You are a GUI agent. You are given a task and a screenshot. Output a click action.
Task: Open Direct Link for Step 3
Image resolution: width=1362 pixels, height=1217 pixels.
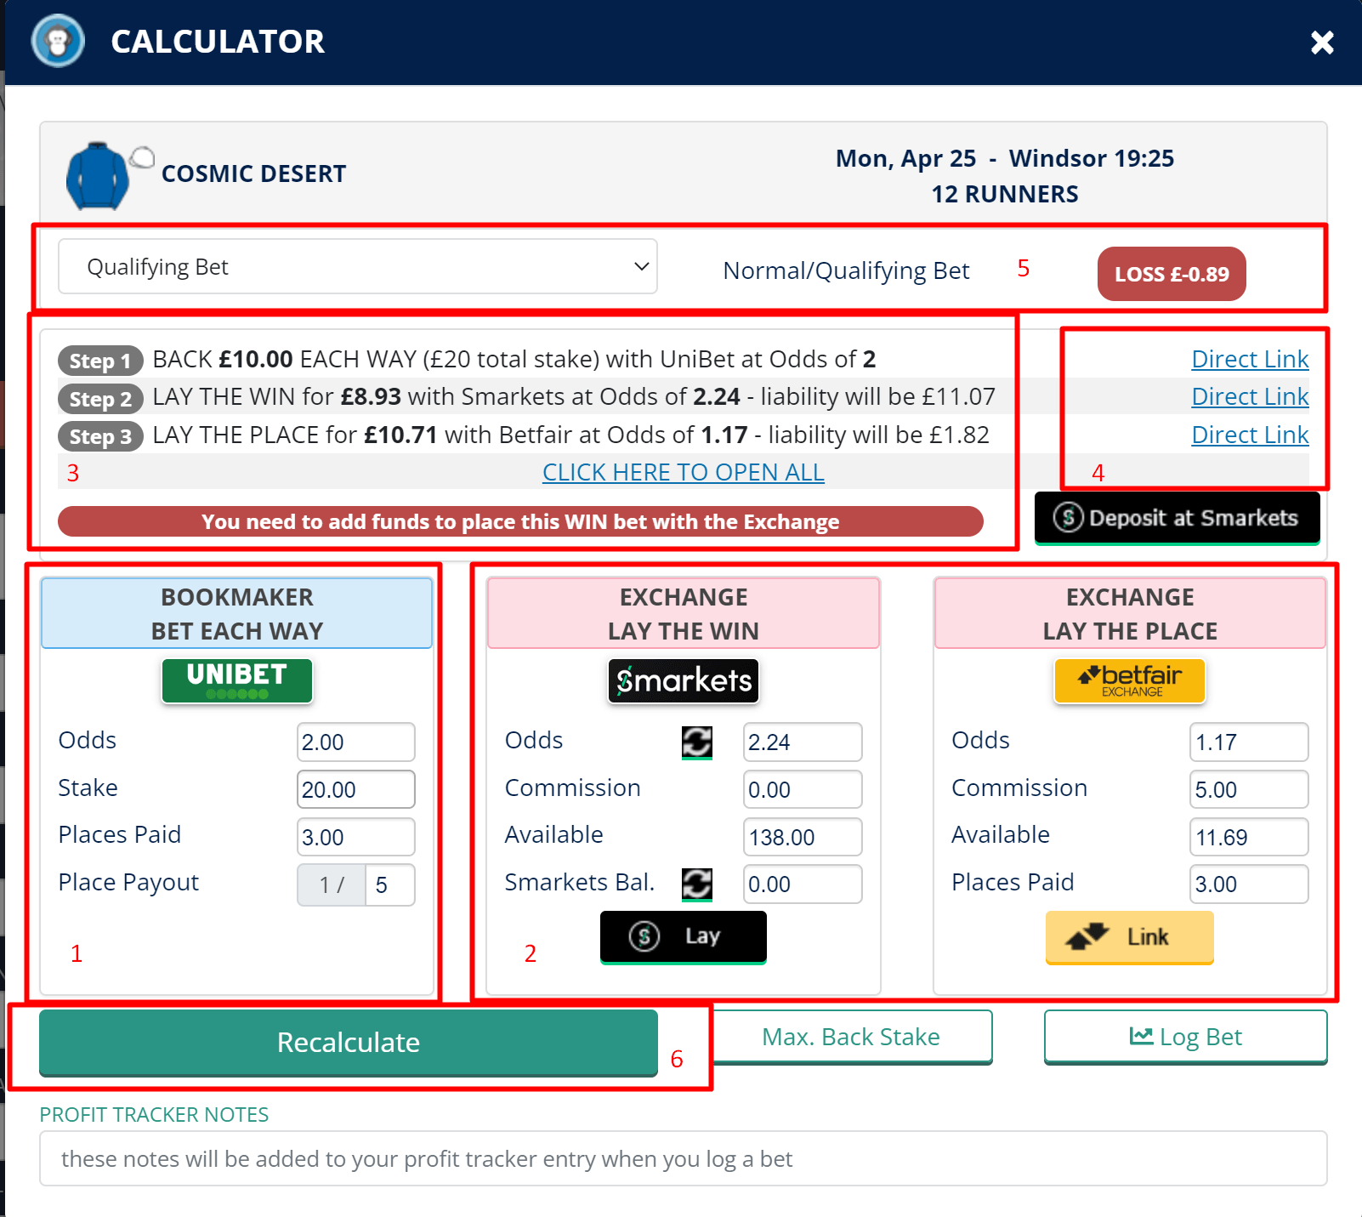(1250, 434)
